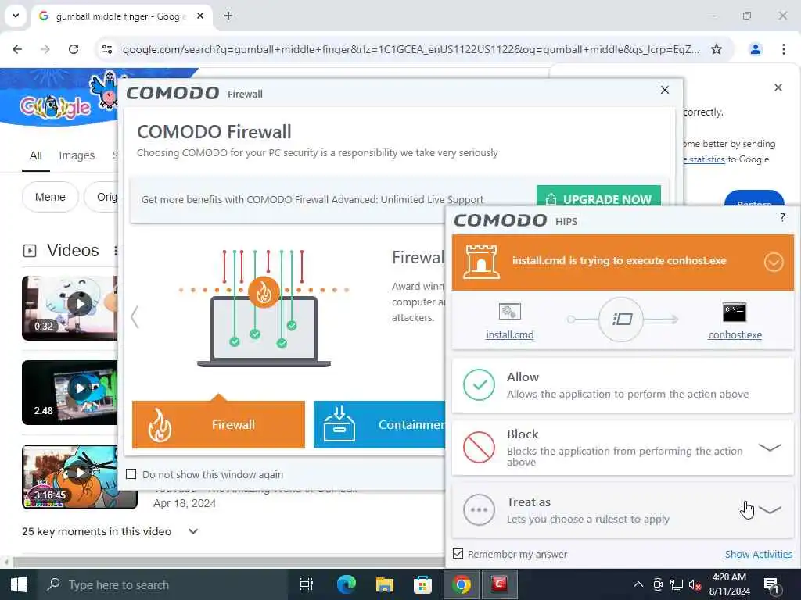Image resolution: width=801 pixels, height=600 pixels.
Task: Dismiss the Chrome side prompt with X
Action: (x=778, y=87)
